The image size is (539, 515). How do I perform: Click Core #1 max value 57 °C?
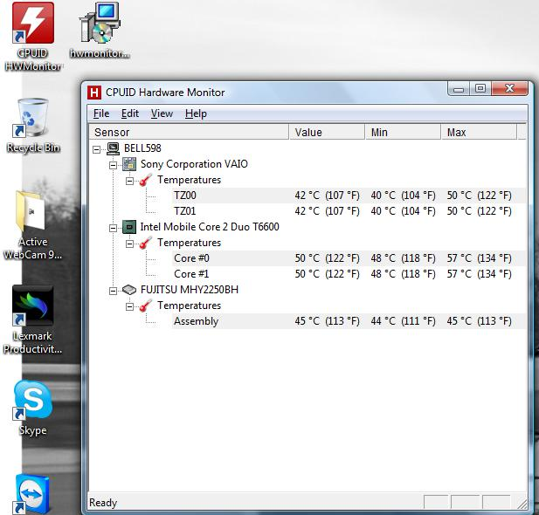tap(480, 274)
